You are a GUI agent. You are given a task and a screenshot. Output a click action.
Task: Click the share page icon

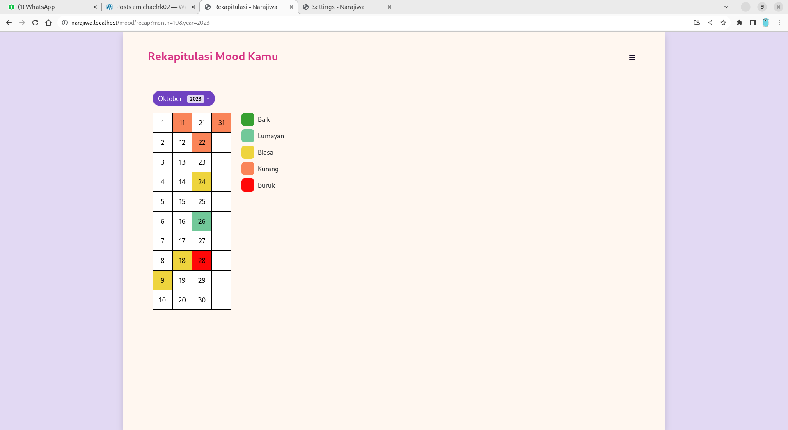coord(710,23)
